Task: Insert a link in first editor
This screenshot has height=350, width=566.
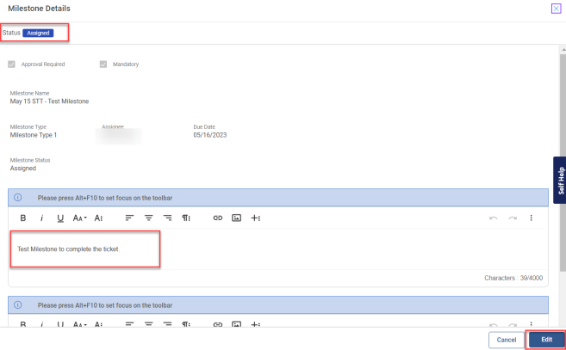Action: pos(217,218)
